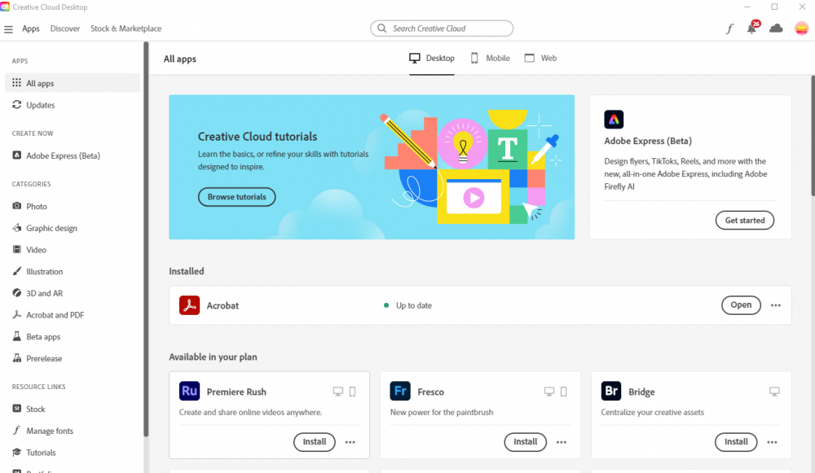Open the Tutorials resource link
This screenshot has width=815, height=473.
pos(73,453)
